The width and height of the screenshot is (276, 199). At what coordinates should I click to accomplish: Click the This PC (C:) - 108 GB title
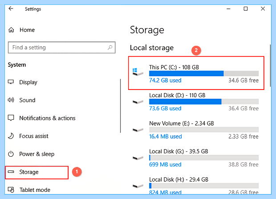(x=174, y=67)
